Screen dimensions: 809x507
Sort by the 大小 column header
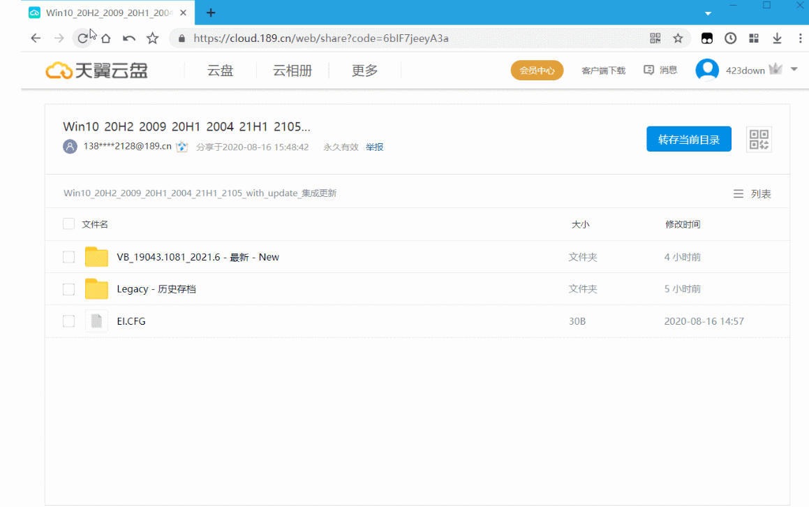pos(581,224)
